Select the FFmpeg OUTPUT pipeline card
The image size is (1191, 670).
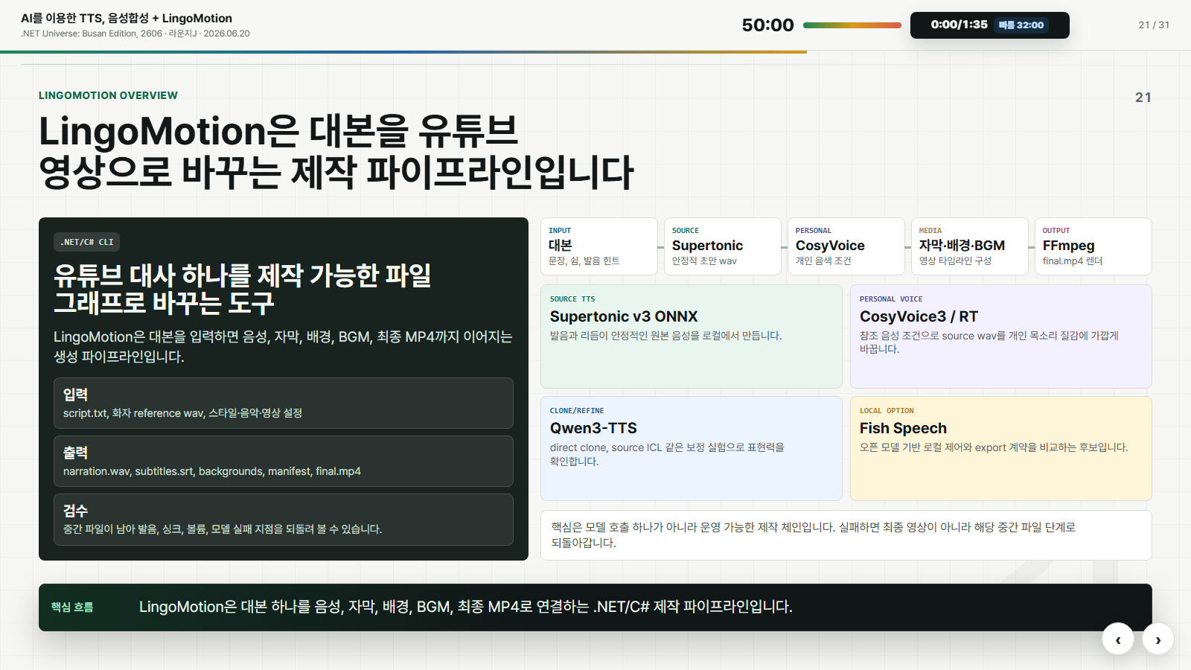(1093, 246)
